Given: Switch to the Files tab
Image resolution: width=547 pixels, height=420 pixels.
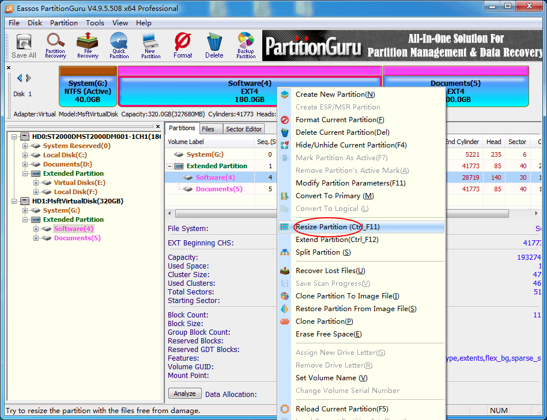Looking at the screenshot, I should pyautogui.click(x=211, y=129).
